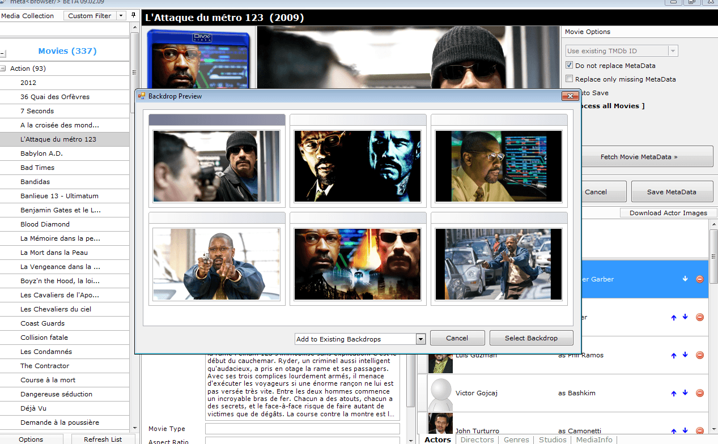Open Options at bottom of collection
718x444 pixels.
[x=31, y=439]
